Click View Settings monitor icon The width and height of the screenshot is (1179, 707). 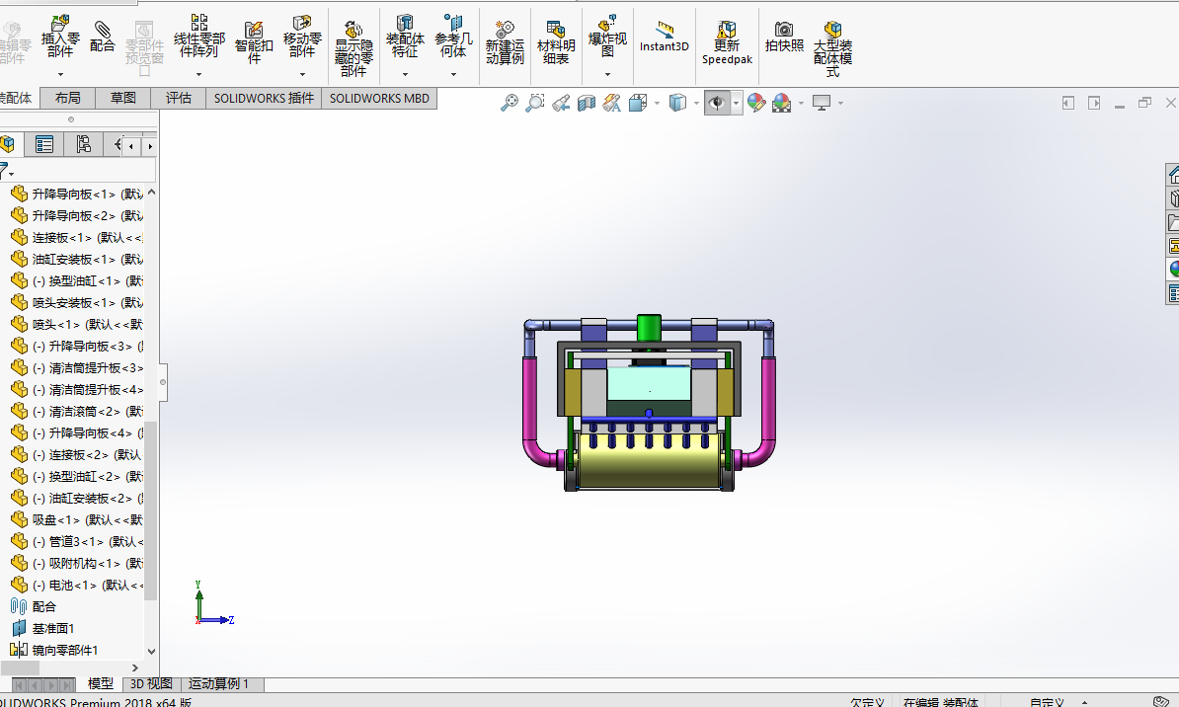click(822, 103)
